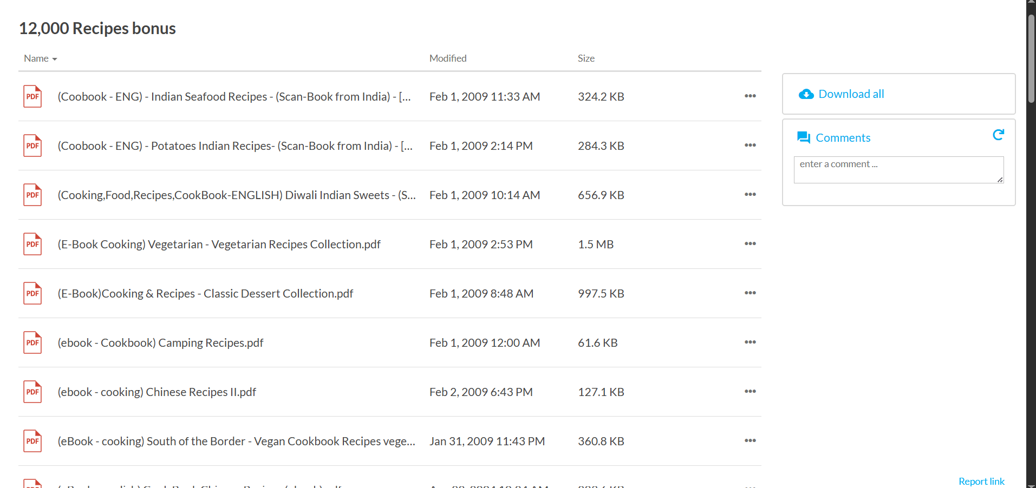
Task: Click Download all link
Action: [x=851, y=94]
